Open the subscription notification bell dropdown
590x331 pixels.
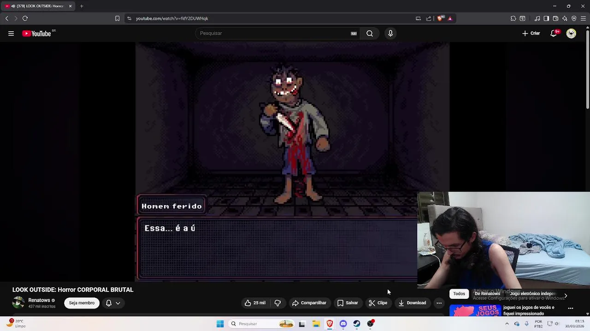pos(113,303)
